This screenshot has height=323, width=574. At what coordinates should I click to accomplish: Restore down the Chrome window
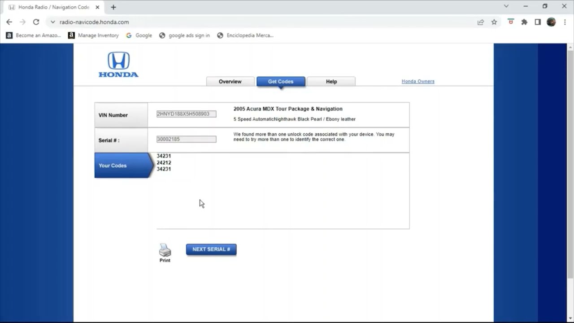[x=545, y=6]
